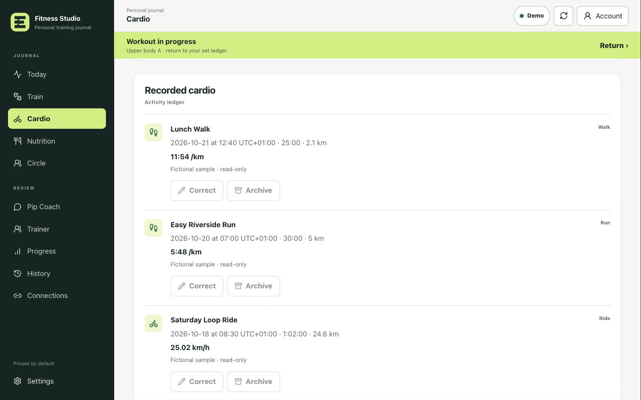Click the 5:48 /km pace value
The height and width of the screenshot is (400, 641).
tap(186, 252)
